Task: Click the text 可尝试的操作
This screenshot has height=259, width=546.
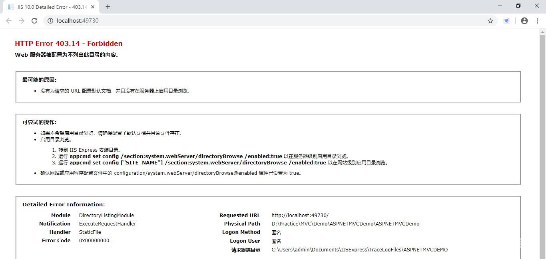Action: pos(39,122)
